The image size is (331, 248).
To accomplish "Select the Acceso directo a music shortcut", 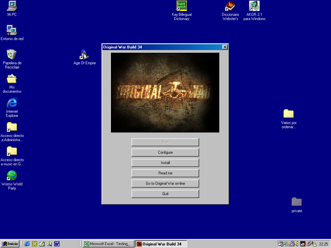I will 12,156.
